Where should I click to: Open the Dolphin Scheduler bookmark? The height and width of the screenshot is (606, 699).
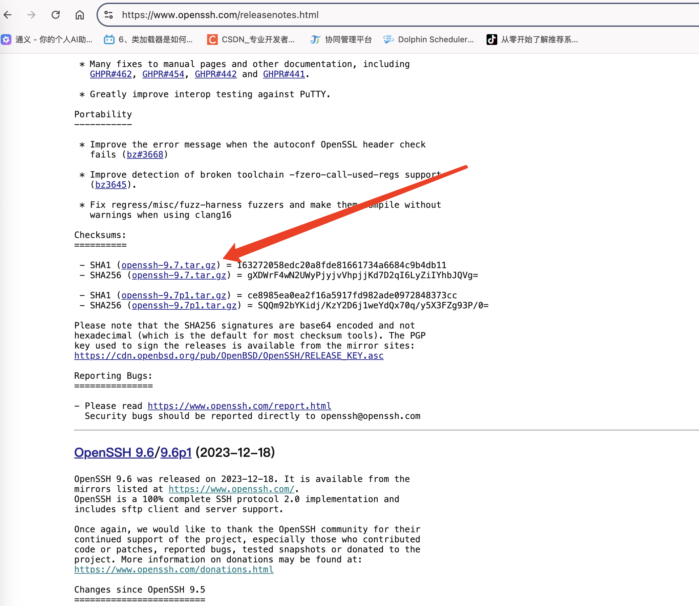[x=429, y=40]
